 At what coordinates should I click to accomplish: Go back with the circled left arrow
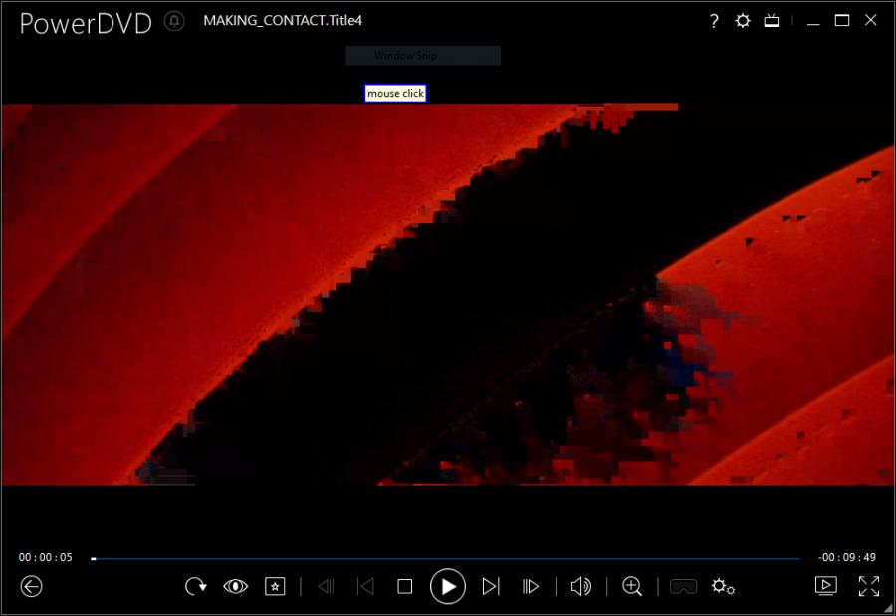coord(32,586)
